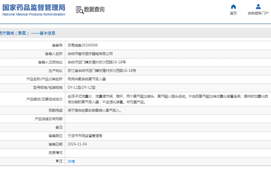Click the 医疗器械（备案）——基本信息 heading

coord(27,33)
